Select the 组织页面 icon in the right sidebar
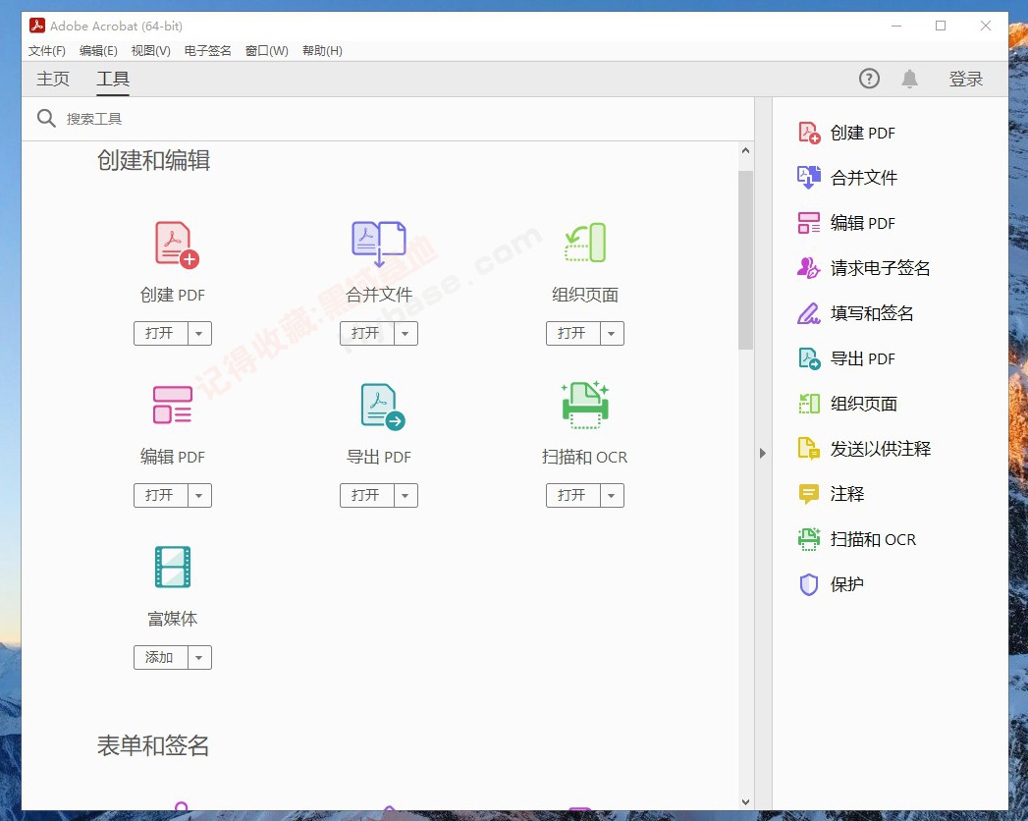 [x=809, y=404]
